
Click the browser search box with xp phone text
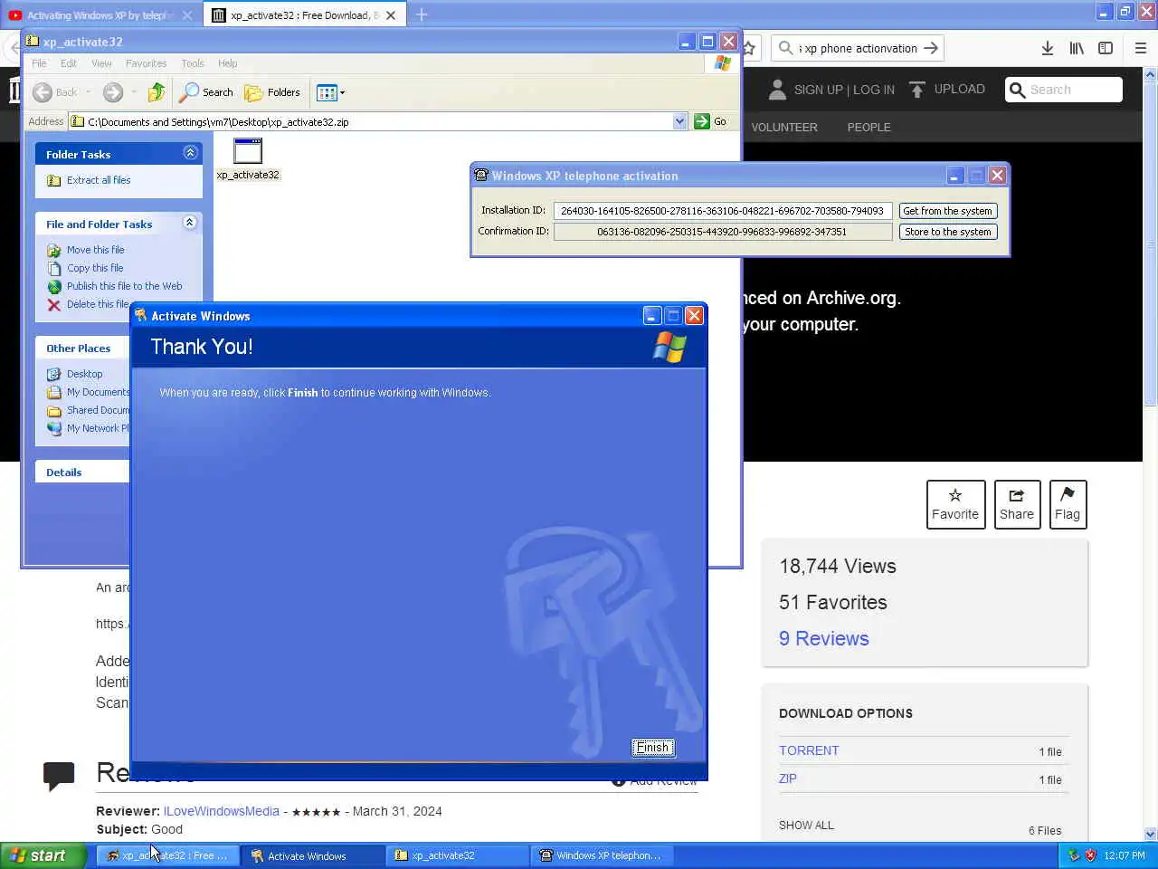[x=858, y=48]
